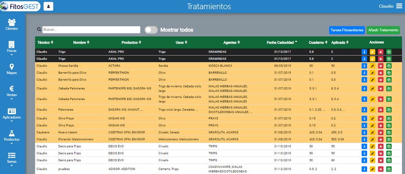Expand the Productos submenu chevron
405x174 pixels.
(x=12, y=143)
